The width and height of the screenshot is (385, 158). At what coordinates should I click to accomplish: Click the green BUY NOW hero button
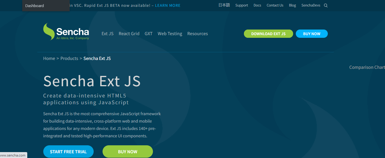[128, 152]
